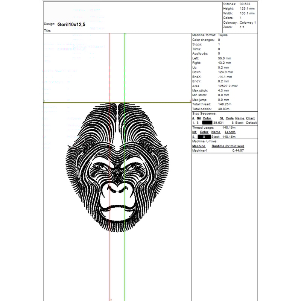Click the Default chart entry

coord(251,123)
